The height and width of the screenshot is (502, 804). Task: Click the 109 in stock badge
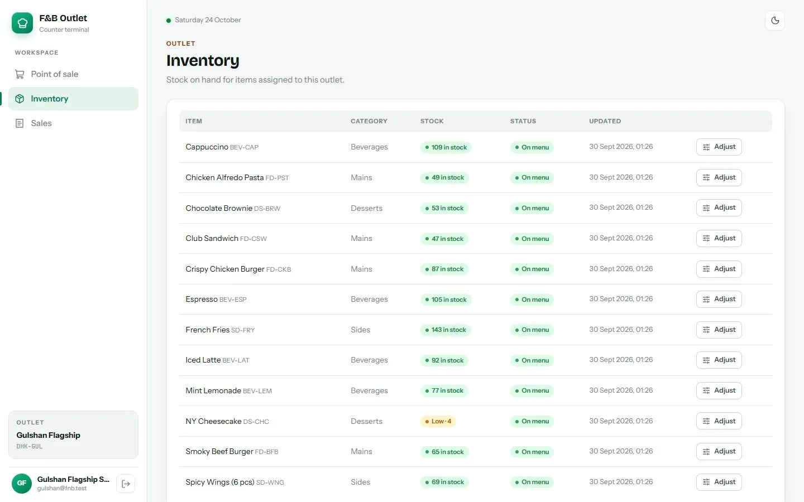click(446, 147)
